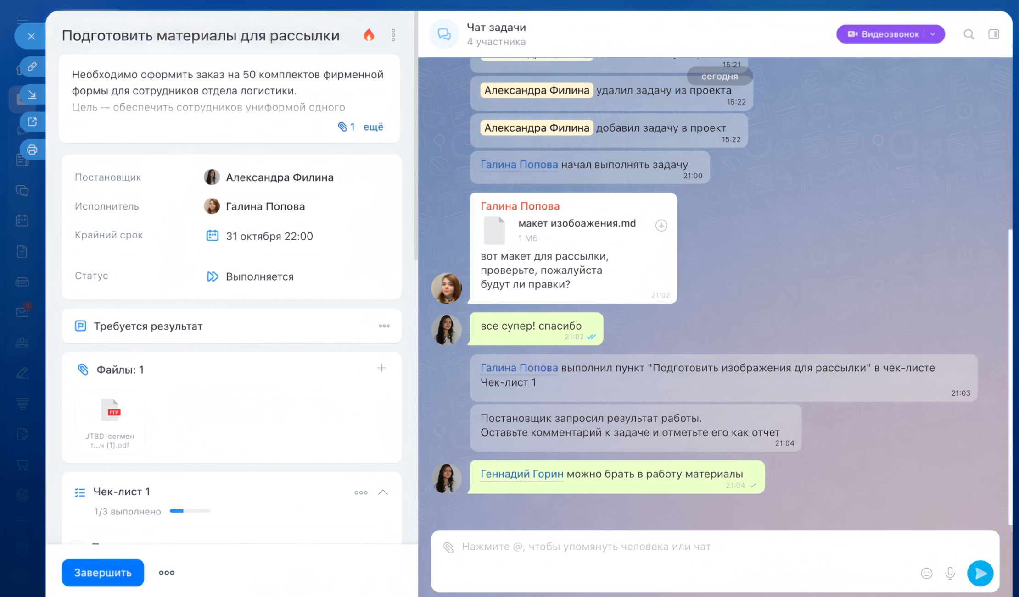Click the copy link icon
This screenshot has width=1019, height=597.
32,67
